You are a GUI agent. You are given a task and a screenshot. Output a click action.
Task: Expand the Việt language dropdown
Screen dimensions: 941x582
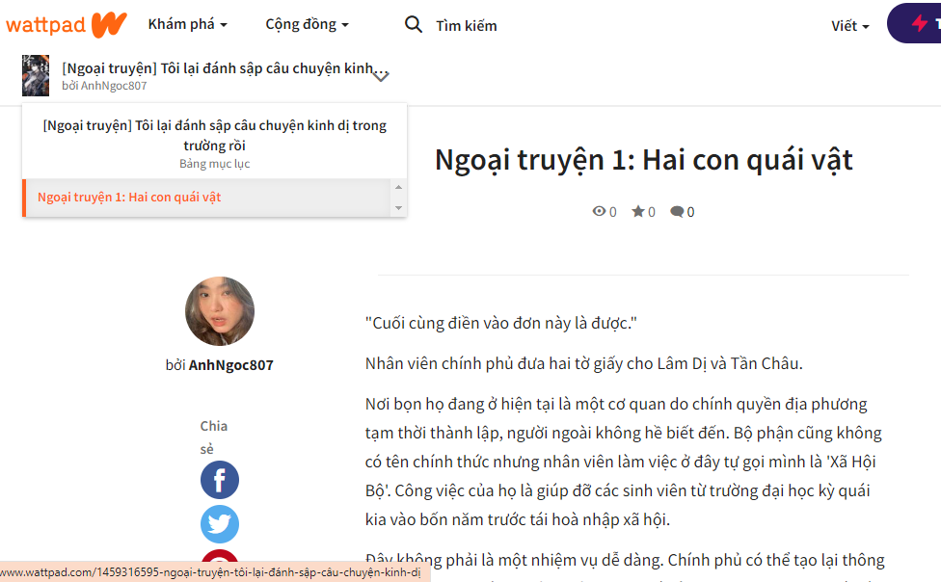(849, 26)
